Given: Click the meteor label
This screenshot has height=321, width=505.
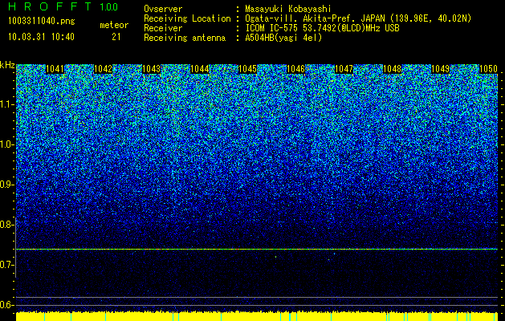Looking at the screenshot, I should (x=114, y=25).
